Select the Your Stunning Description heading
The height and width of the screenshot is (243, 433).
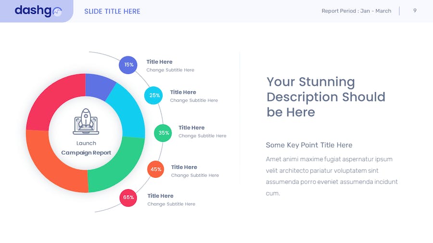(326, 97)
